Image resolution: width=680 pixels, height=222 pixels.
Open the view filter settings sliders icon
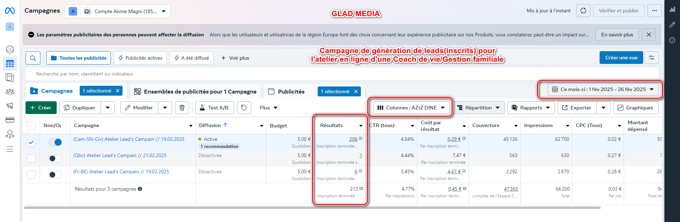click(652, 58)
